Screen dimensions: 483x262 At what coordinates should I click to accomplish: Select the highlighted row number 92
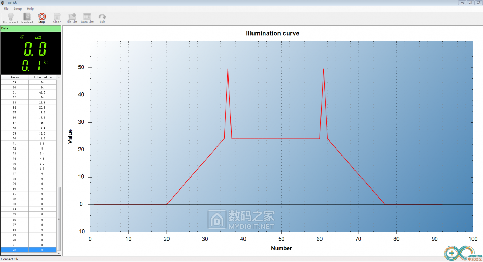pos(29,250)
